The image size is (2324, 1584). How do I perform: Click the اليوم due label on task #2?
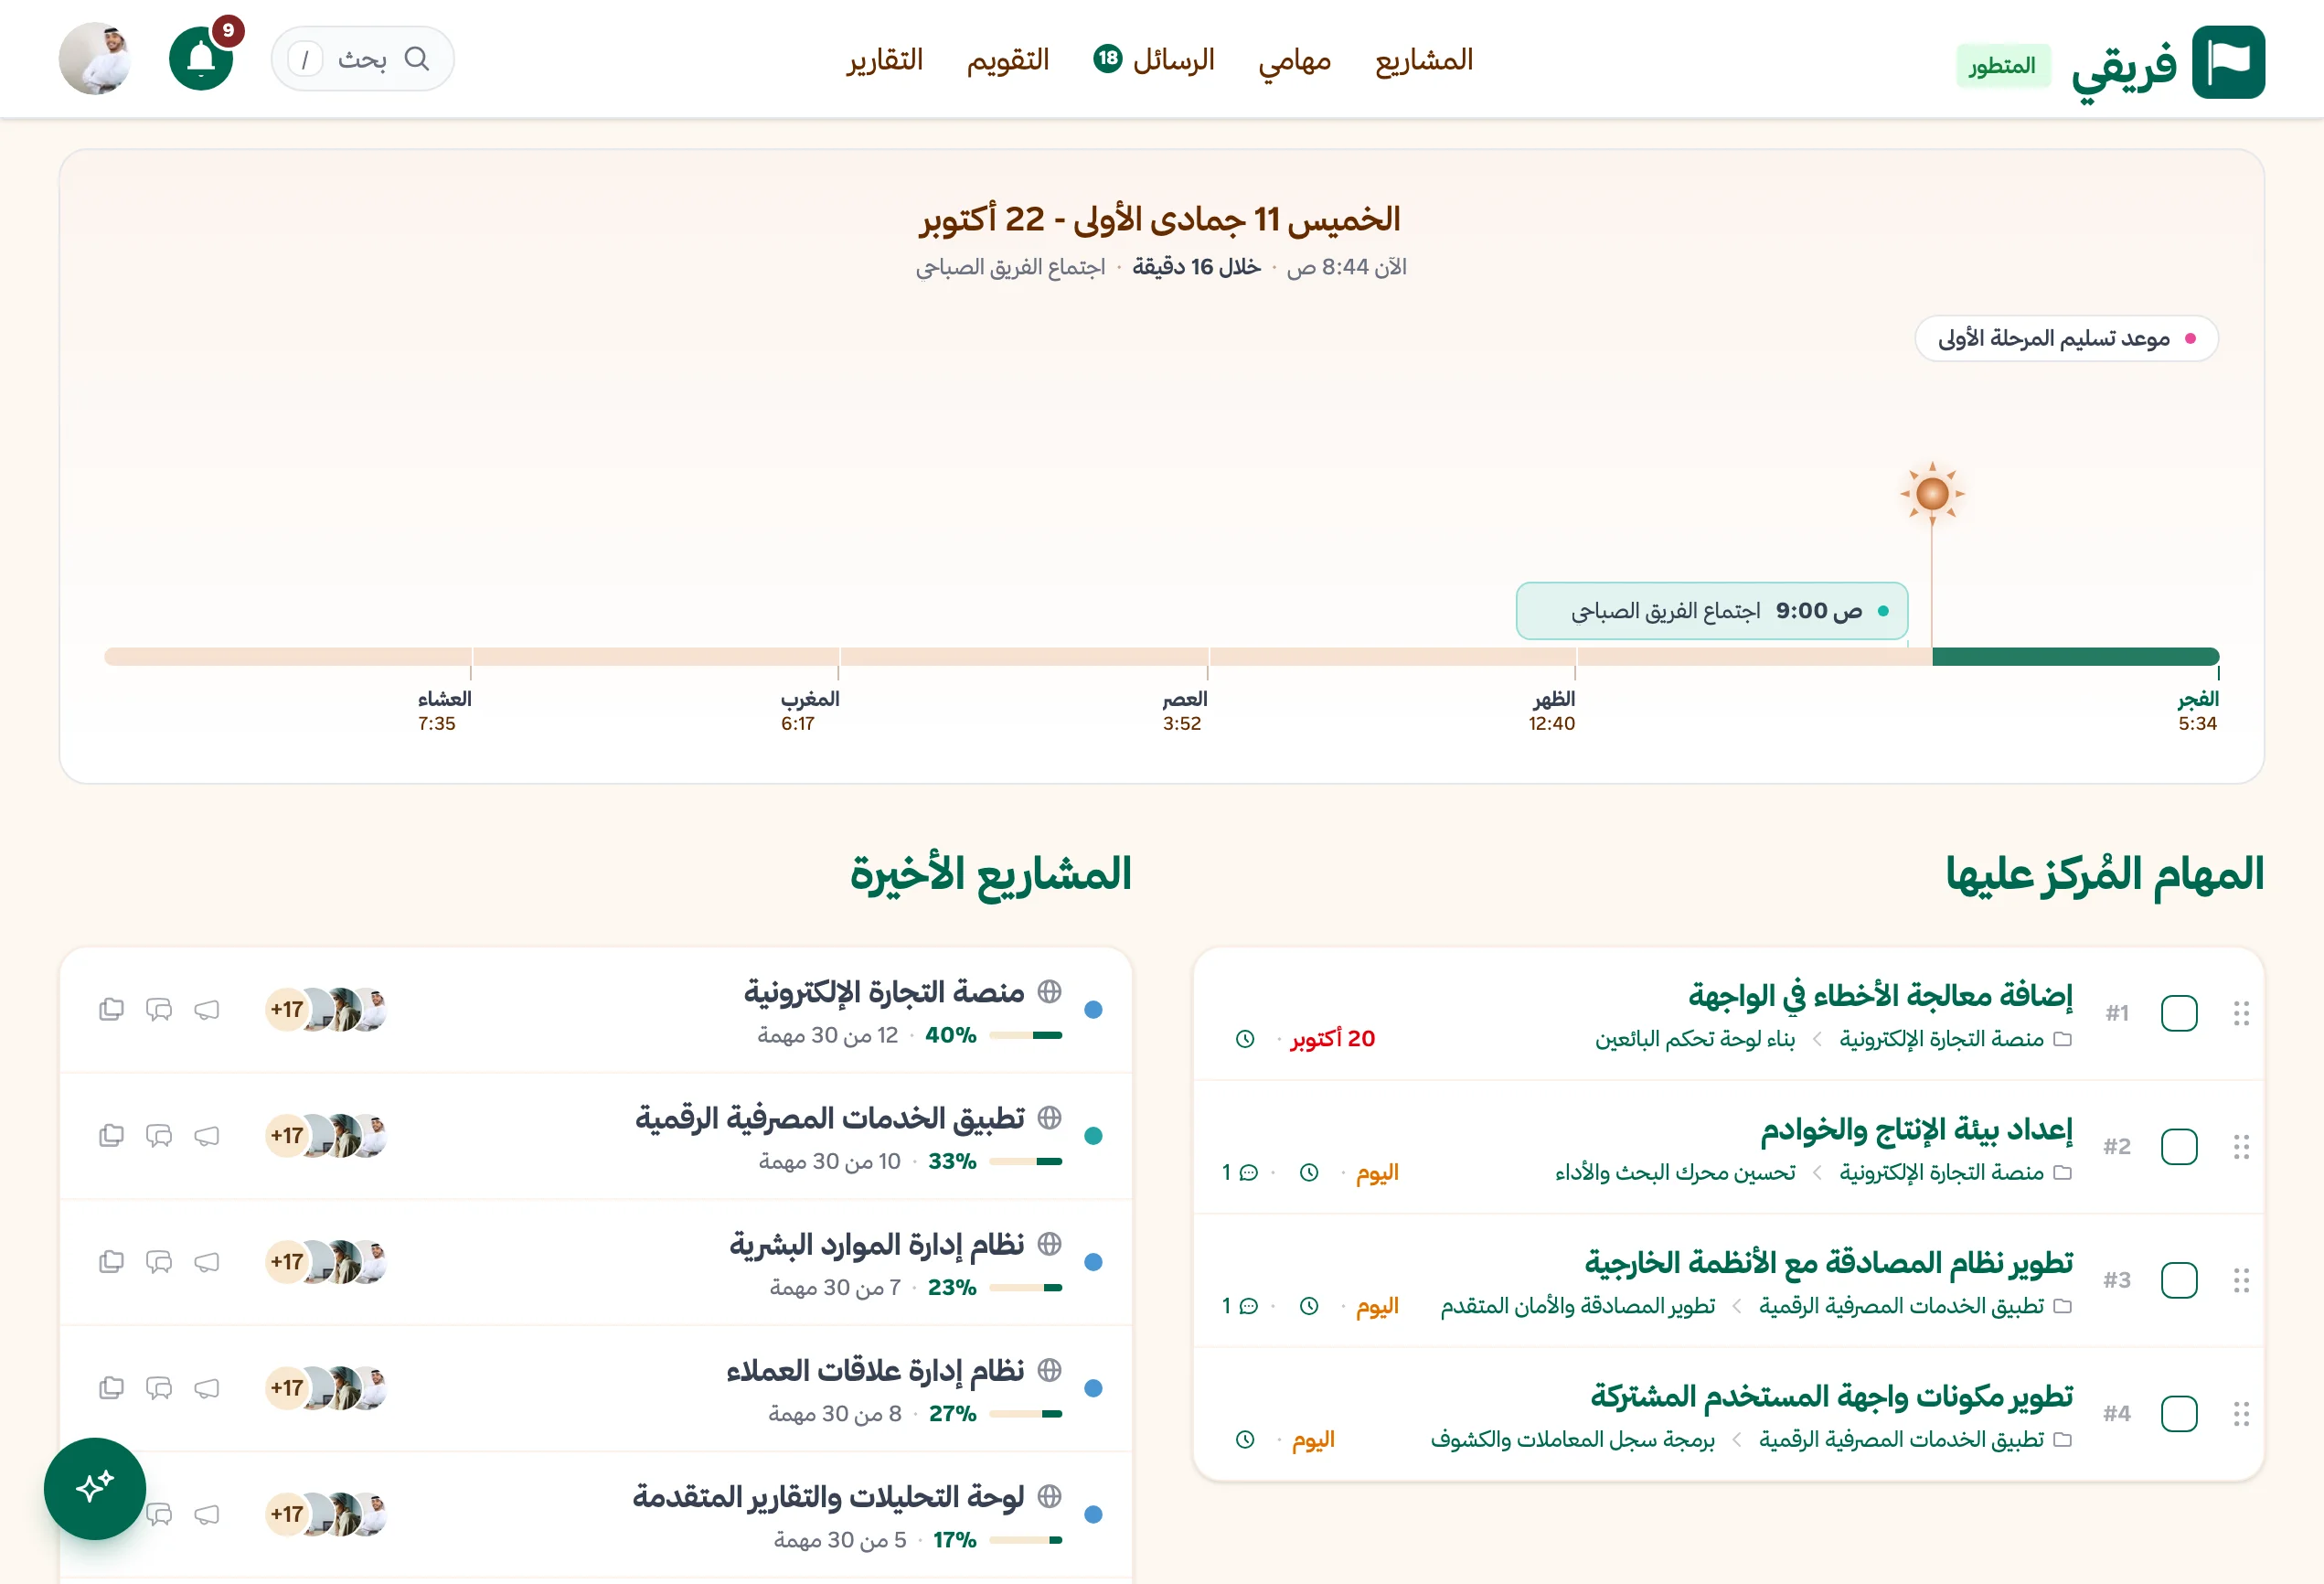[1377, 1172]
